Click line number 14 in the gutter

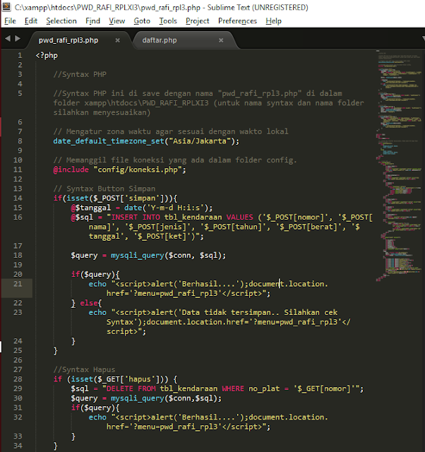coord(18,198)
